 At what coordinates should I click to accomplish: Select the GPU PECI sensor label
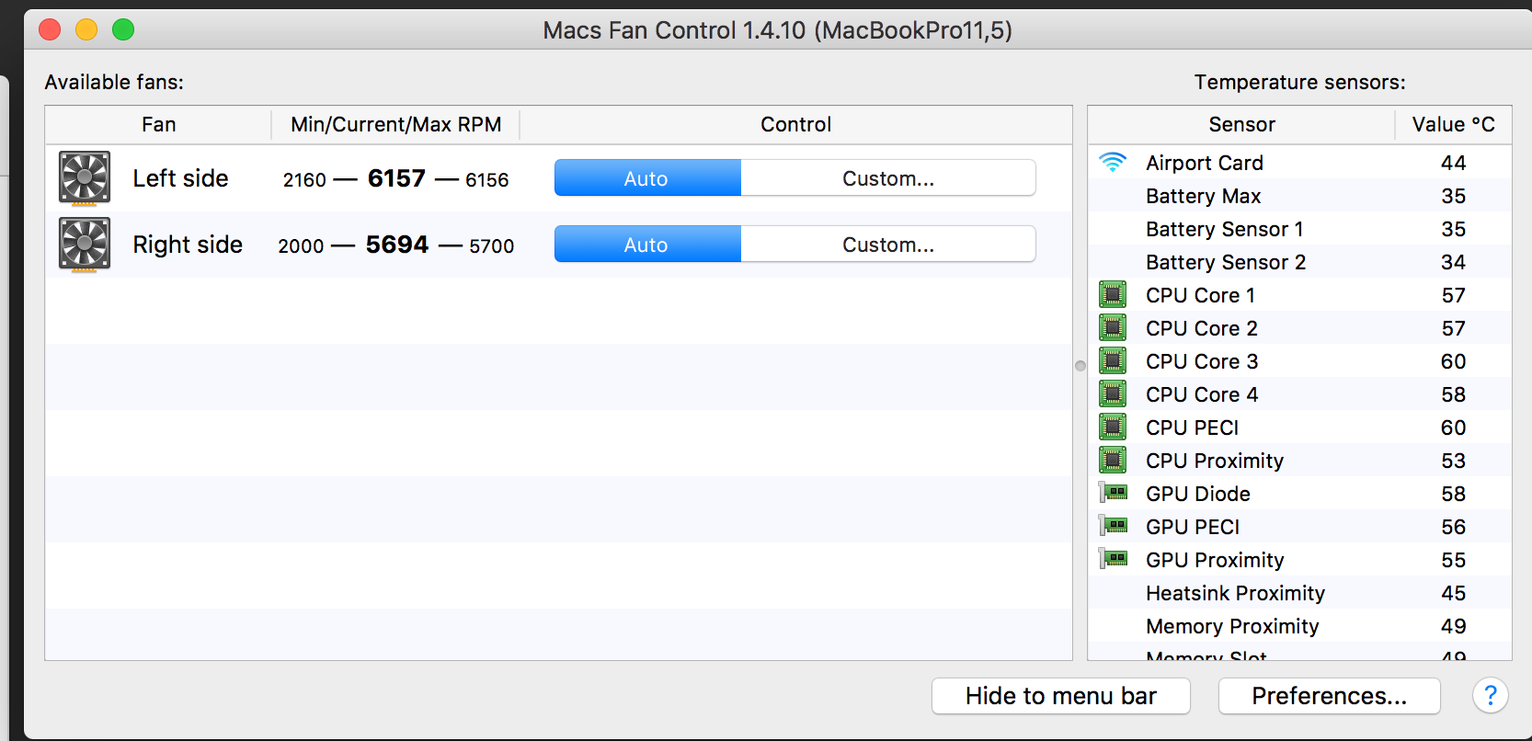[1193, 527]
